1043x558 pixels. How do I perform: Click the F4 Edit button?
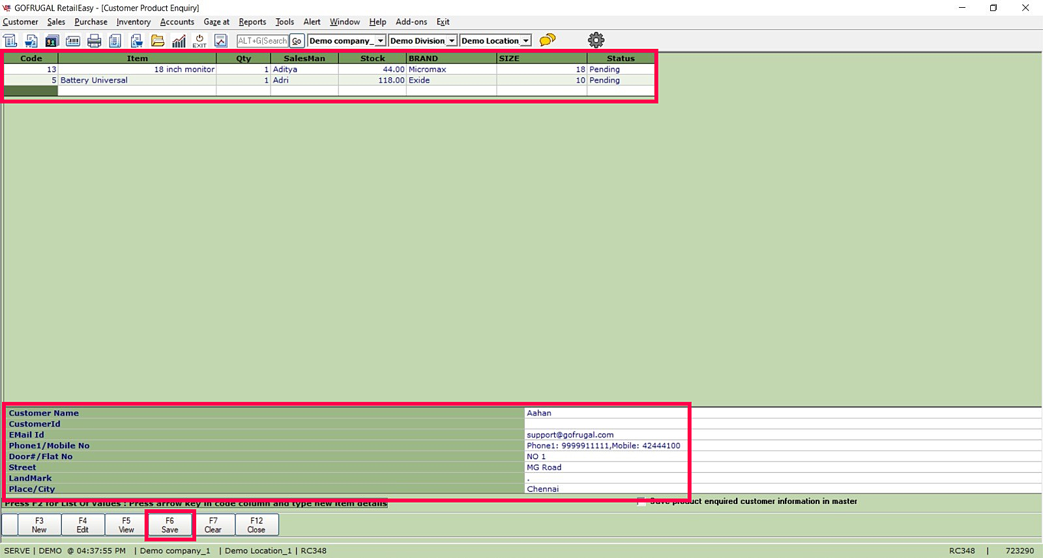[x=83, y=525]
